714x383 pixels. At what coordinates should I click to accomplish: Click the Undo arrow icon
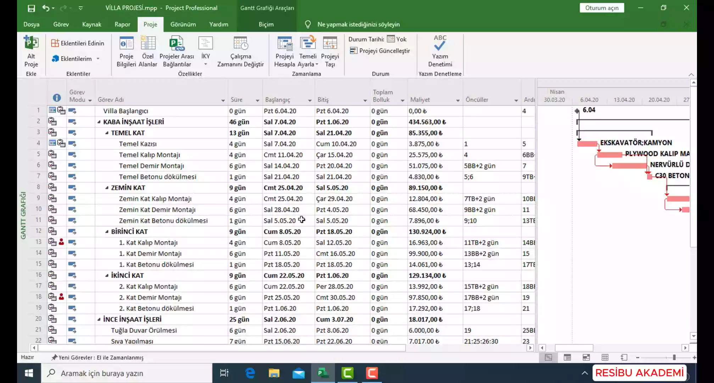[x=45, y=8]
